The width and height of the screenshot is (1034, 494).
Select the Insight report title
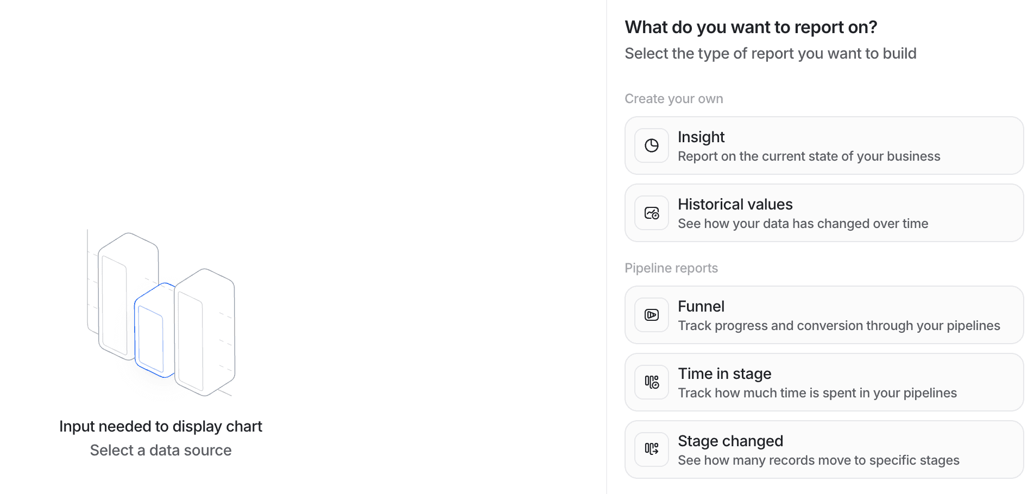point(701,137)
